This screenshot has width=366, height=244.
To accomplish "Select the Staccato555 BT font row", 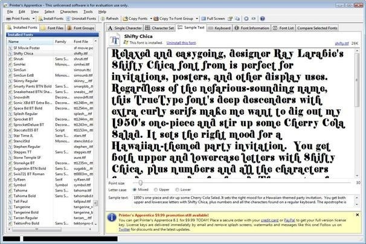I will pos(50,130).
